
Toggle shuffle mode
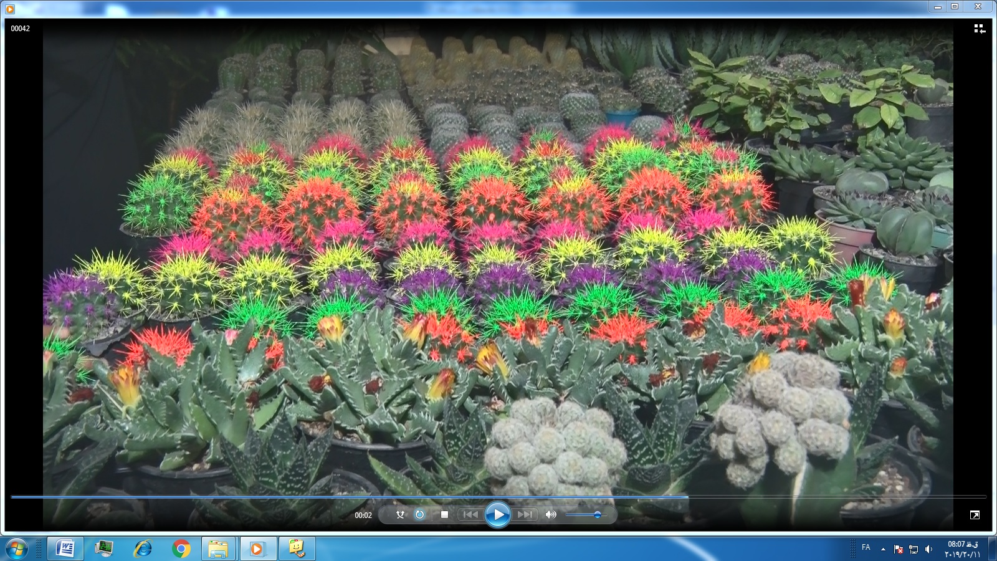[x=400, y=514]
